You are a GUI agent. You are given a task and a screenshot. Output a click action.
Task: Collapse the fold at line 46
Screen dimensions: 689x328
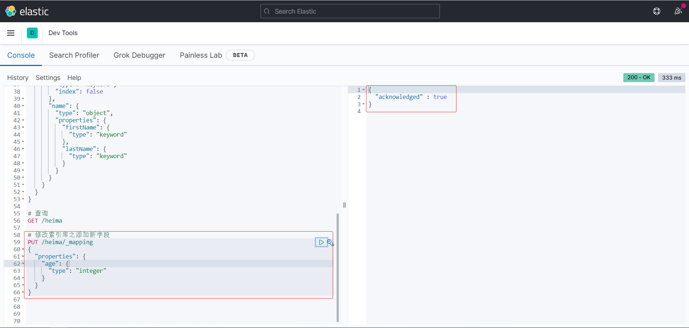click(23, 149)
